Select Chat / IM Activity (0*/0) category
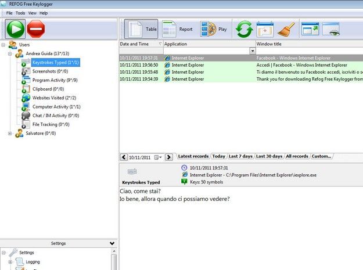Viewport: 363px width, 270px height. (x=56, y=116)
